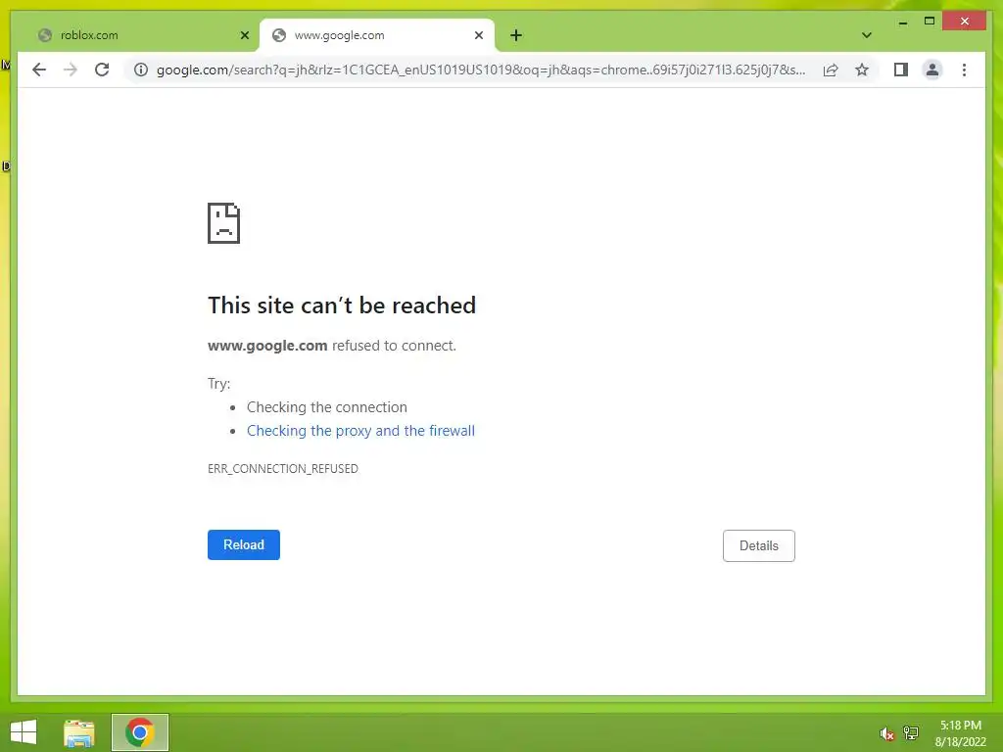
Task: Click the muted volume tray icon
Action: tap(885, 733)
